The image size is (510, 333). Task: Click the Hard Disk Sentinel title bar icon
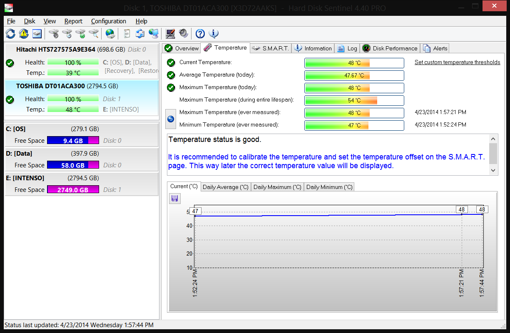pyautogui.click(x=9, y=7)
